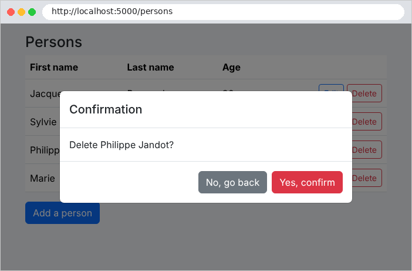
Task: Click the Marie first name cell
Action: click(42, 178)
